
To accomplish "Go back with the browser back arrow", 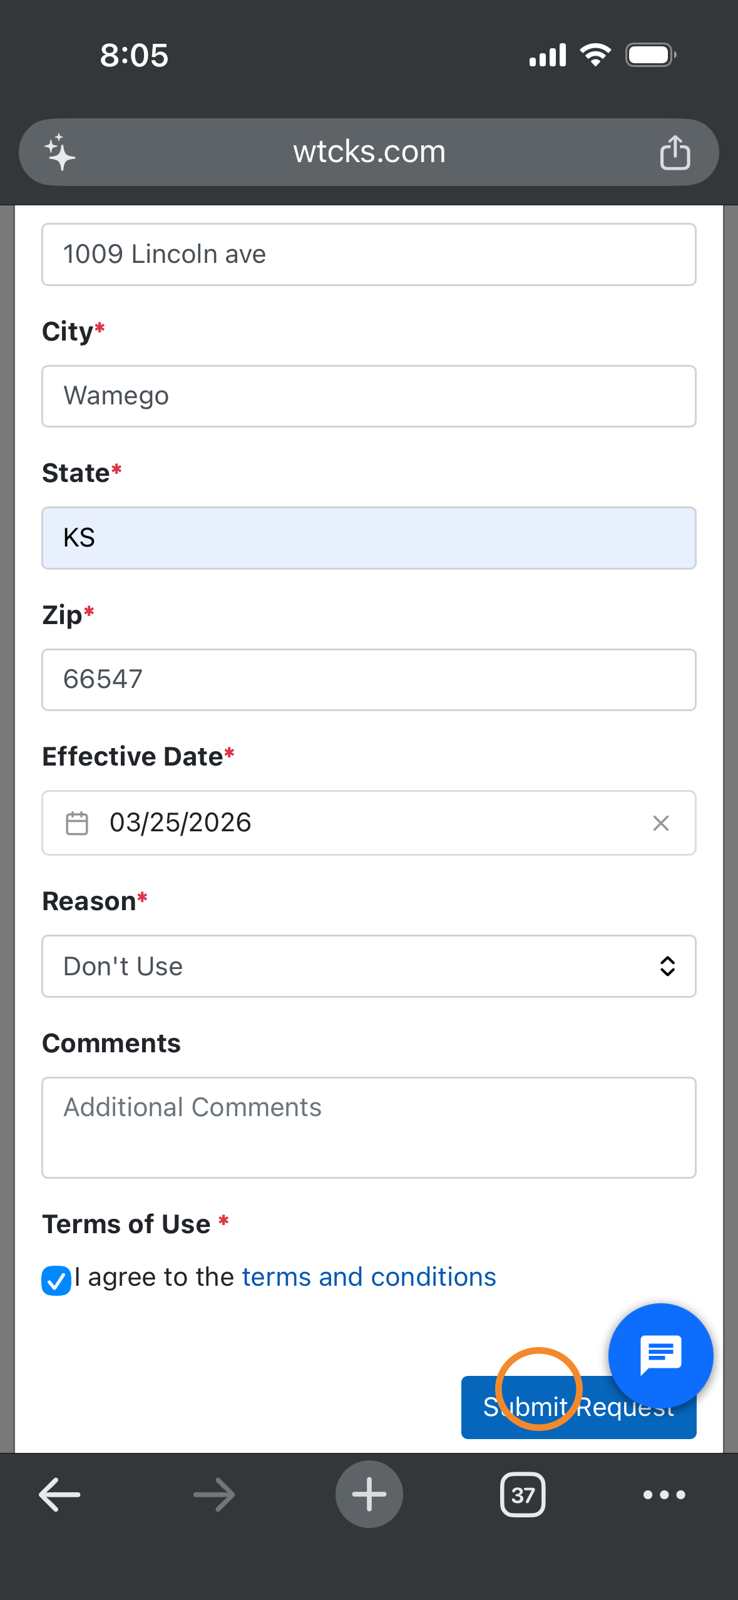I will coord(59,1495).
